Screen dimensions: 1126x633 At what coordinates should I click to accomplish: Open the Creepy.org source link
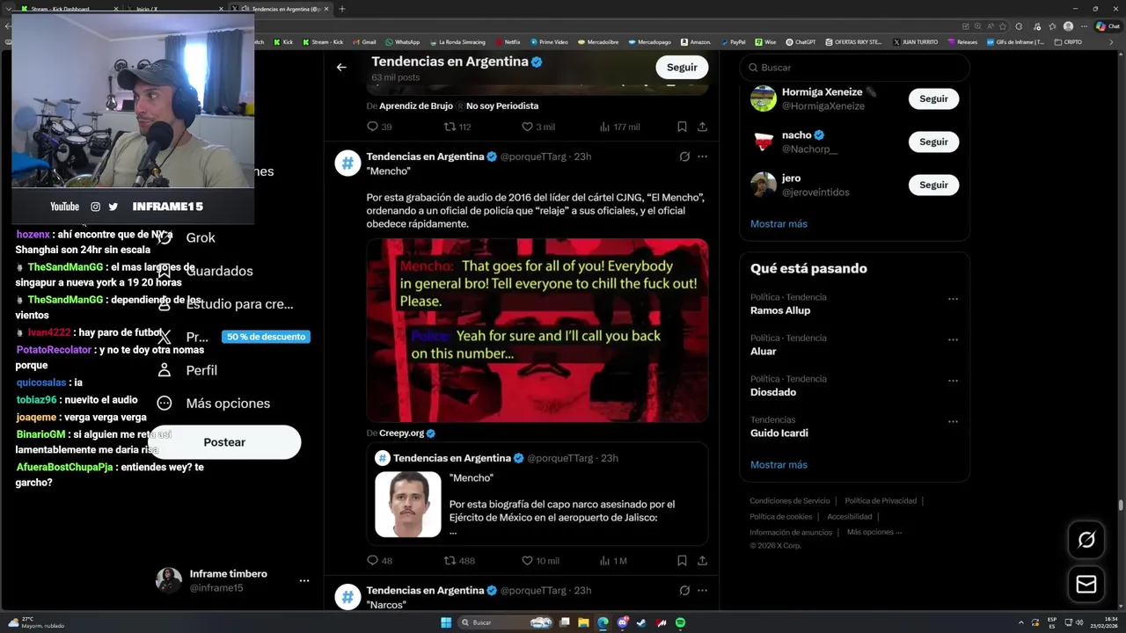tap(402, 433)
